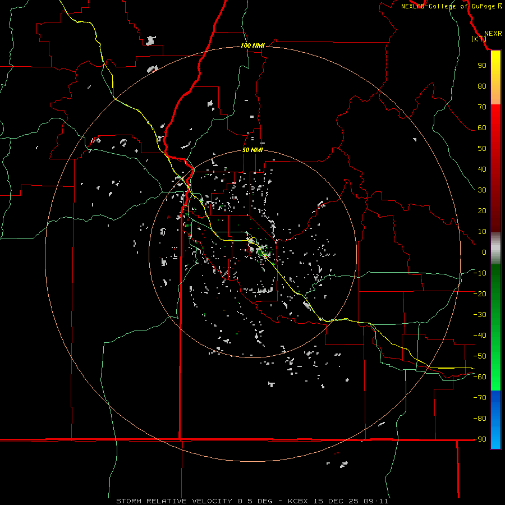Click the -60 scale value

click(x=480, y=377)
